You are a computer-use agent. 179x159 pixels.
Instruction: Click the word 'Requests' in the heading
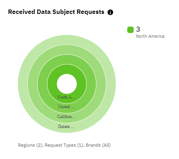(x=90, y=12)
